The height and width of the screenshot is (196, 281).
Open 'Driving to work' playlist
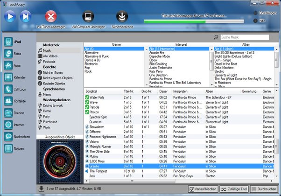click(x=50, y=105)
